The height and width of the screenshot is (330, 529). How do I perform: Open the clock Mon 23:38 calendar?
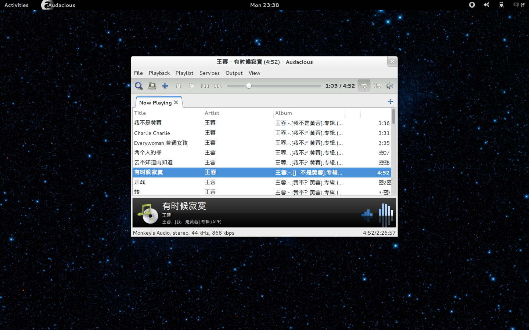pos(264,5)
